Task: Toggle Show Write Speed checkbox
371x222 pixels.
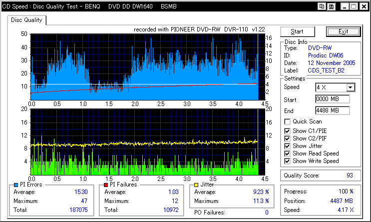Action: tap(287, 161)
